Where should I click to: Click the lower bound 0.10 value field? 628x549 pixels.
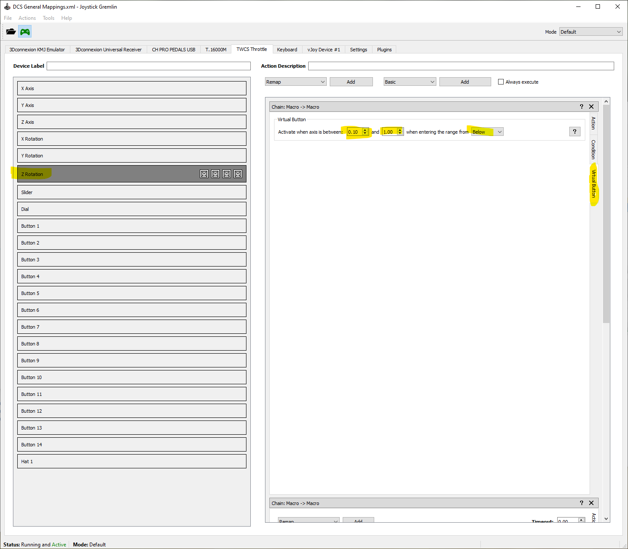354,132
